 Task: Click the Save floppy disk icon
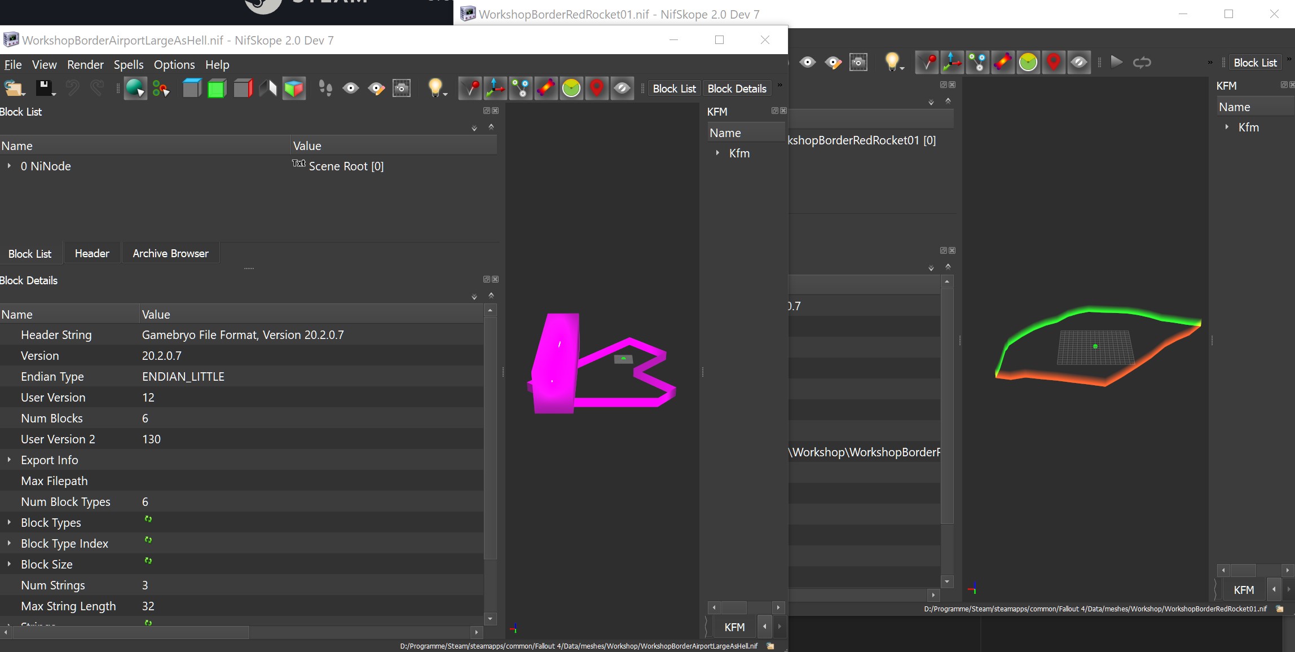45,89
